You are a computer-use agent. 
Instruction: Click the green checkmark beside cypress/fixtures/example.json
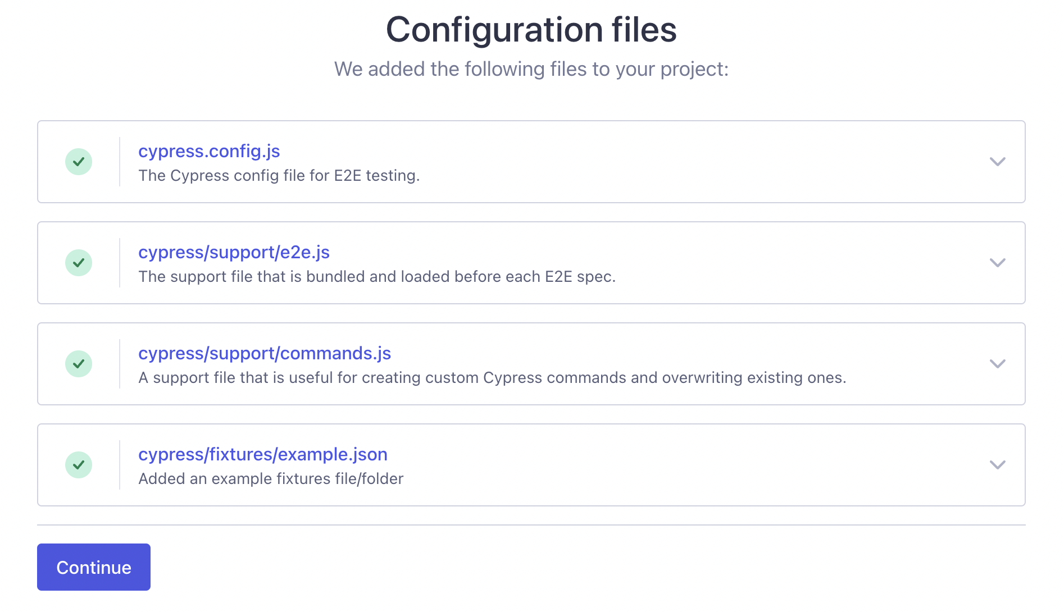tap(79, 465)
